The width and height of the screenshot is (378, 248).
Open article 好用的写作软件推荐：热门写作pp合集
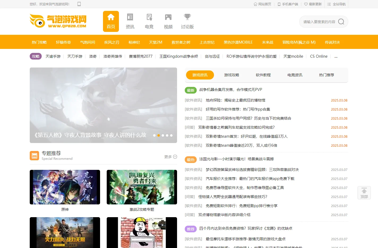(238, 109)
